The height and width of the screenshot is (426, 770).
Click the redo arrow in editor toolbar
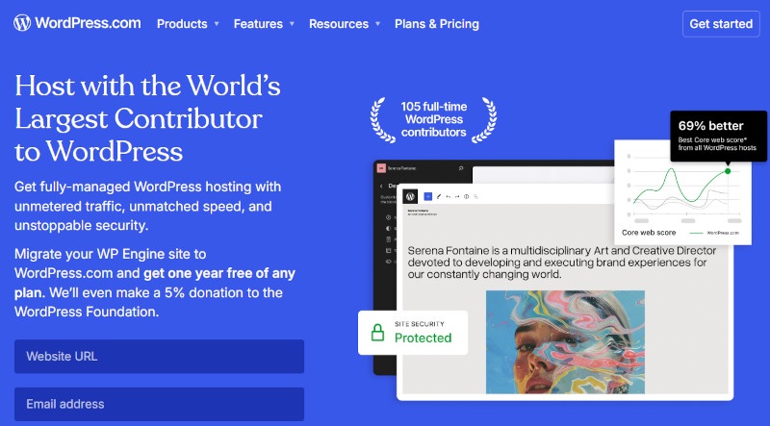(x=456, y=196)
